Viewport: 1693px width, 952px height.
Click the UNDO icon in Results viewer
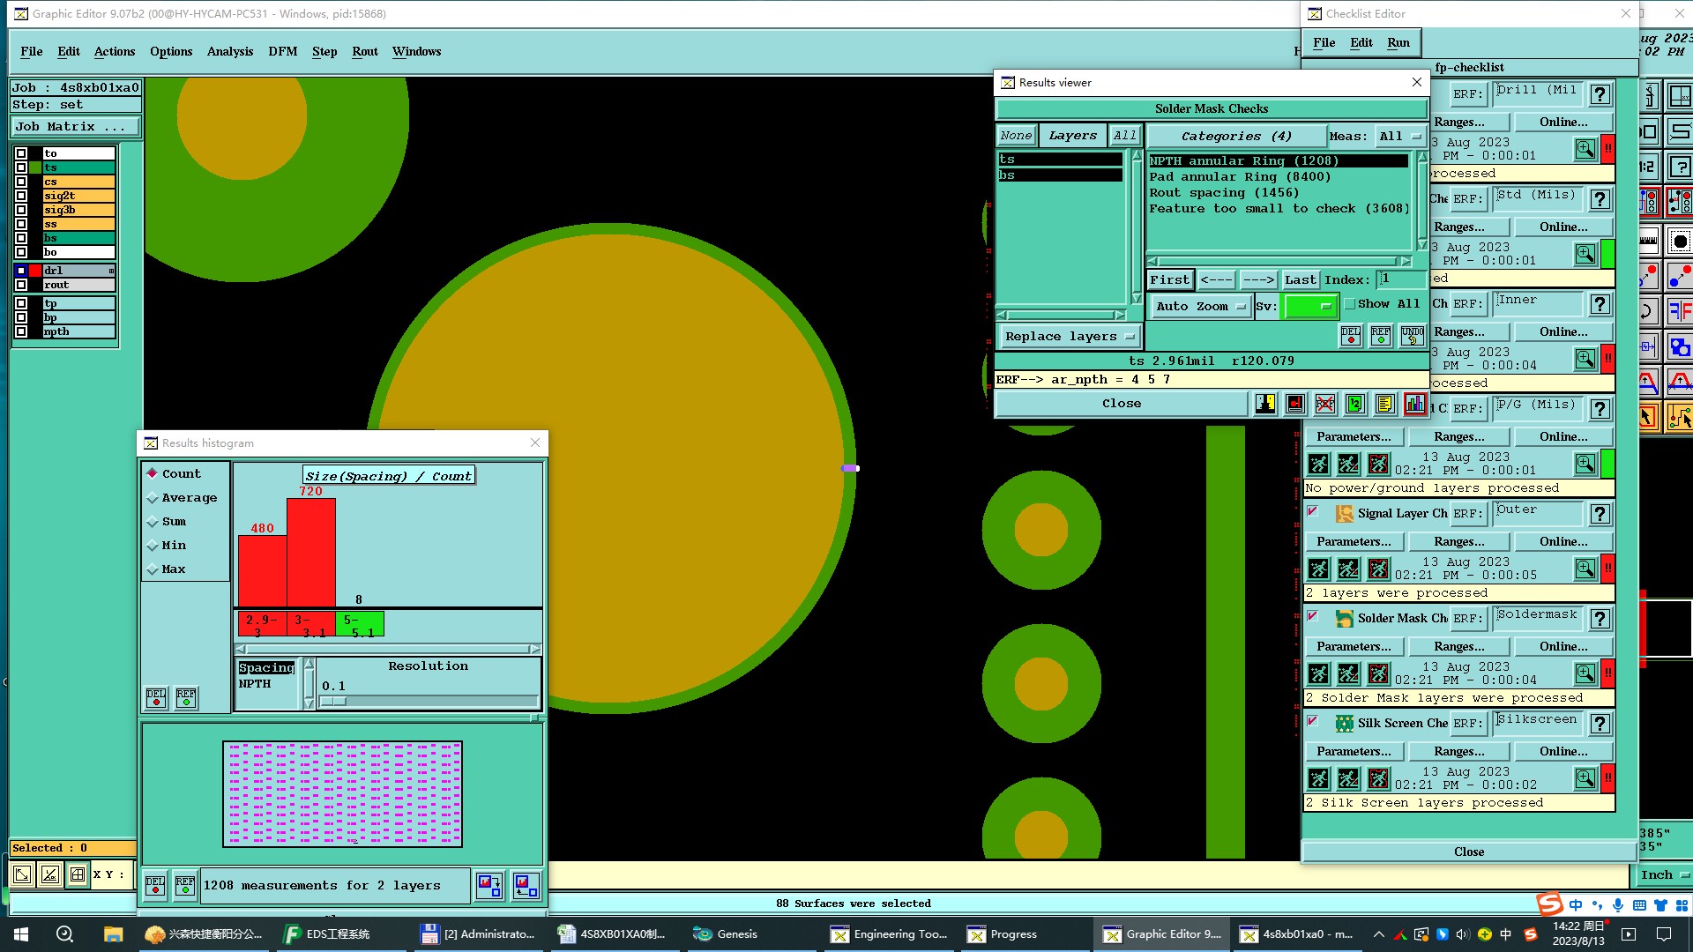1412,336
